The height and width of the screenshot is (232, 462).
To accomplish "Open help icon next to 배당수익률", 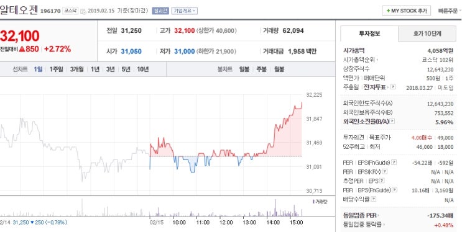I will pos(374,199).
